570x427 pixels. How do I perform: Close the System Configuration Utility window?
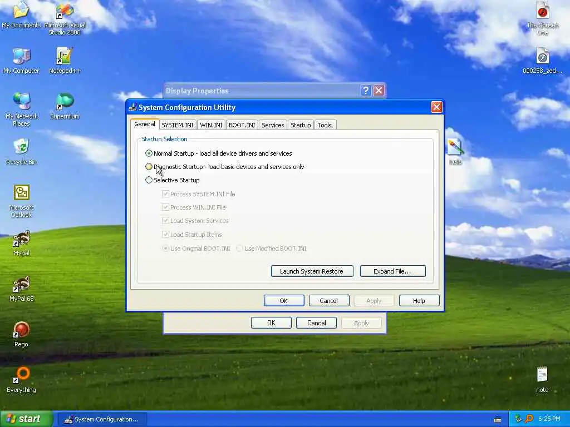tap(436, 107)
